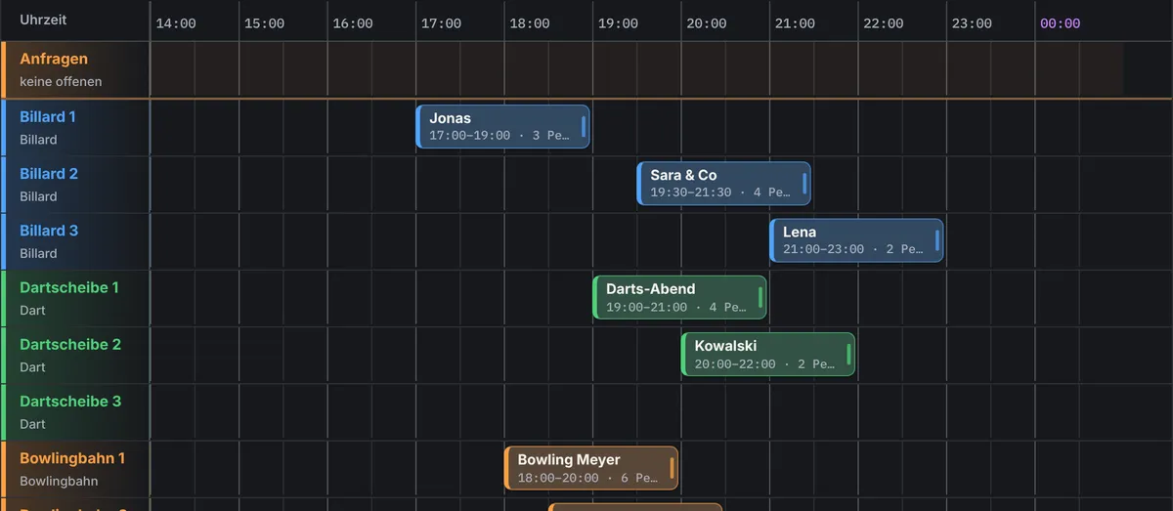Click the 17:00 time header
Viewport: 1173px width, 511px height.
click(x=441, y=23)
